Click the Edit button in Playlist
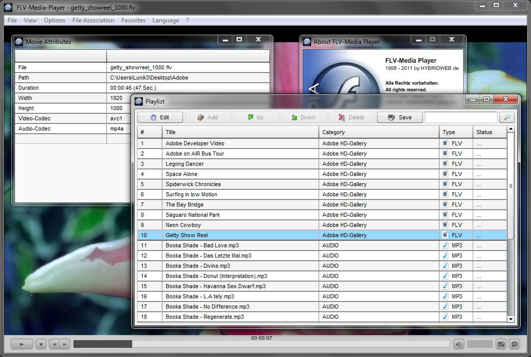The image size is (531, 357). (x=160, y=117)
